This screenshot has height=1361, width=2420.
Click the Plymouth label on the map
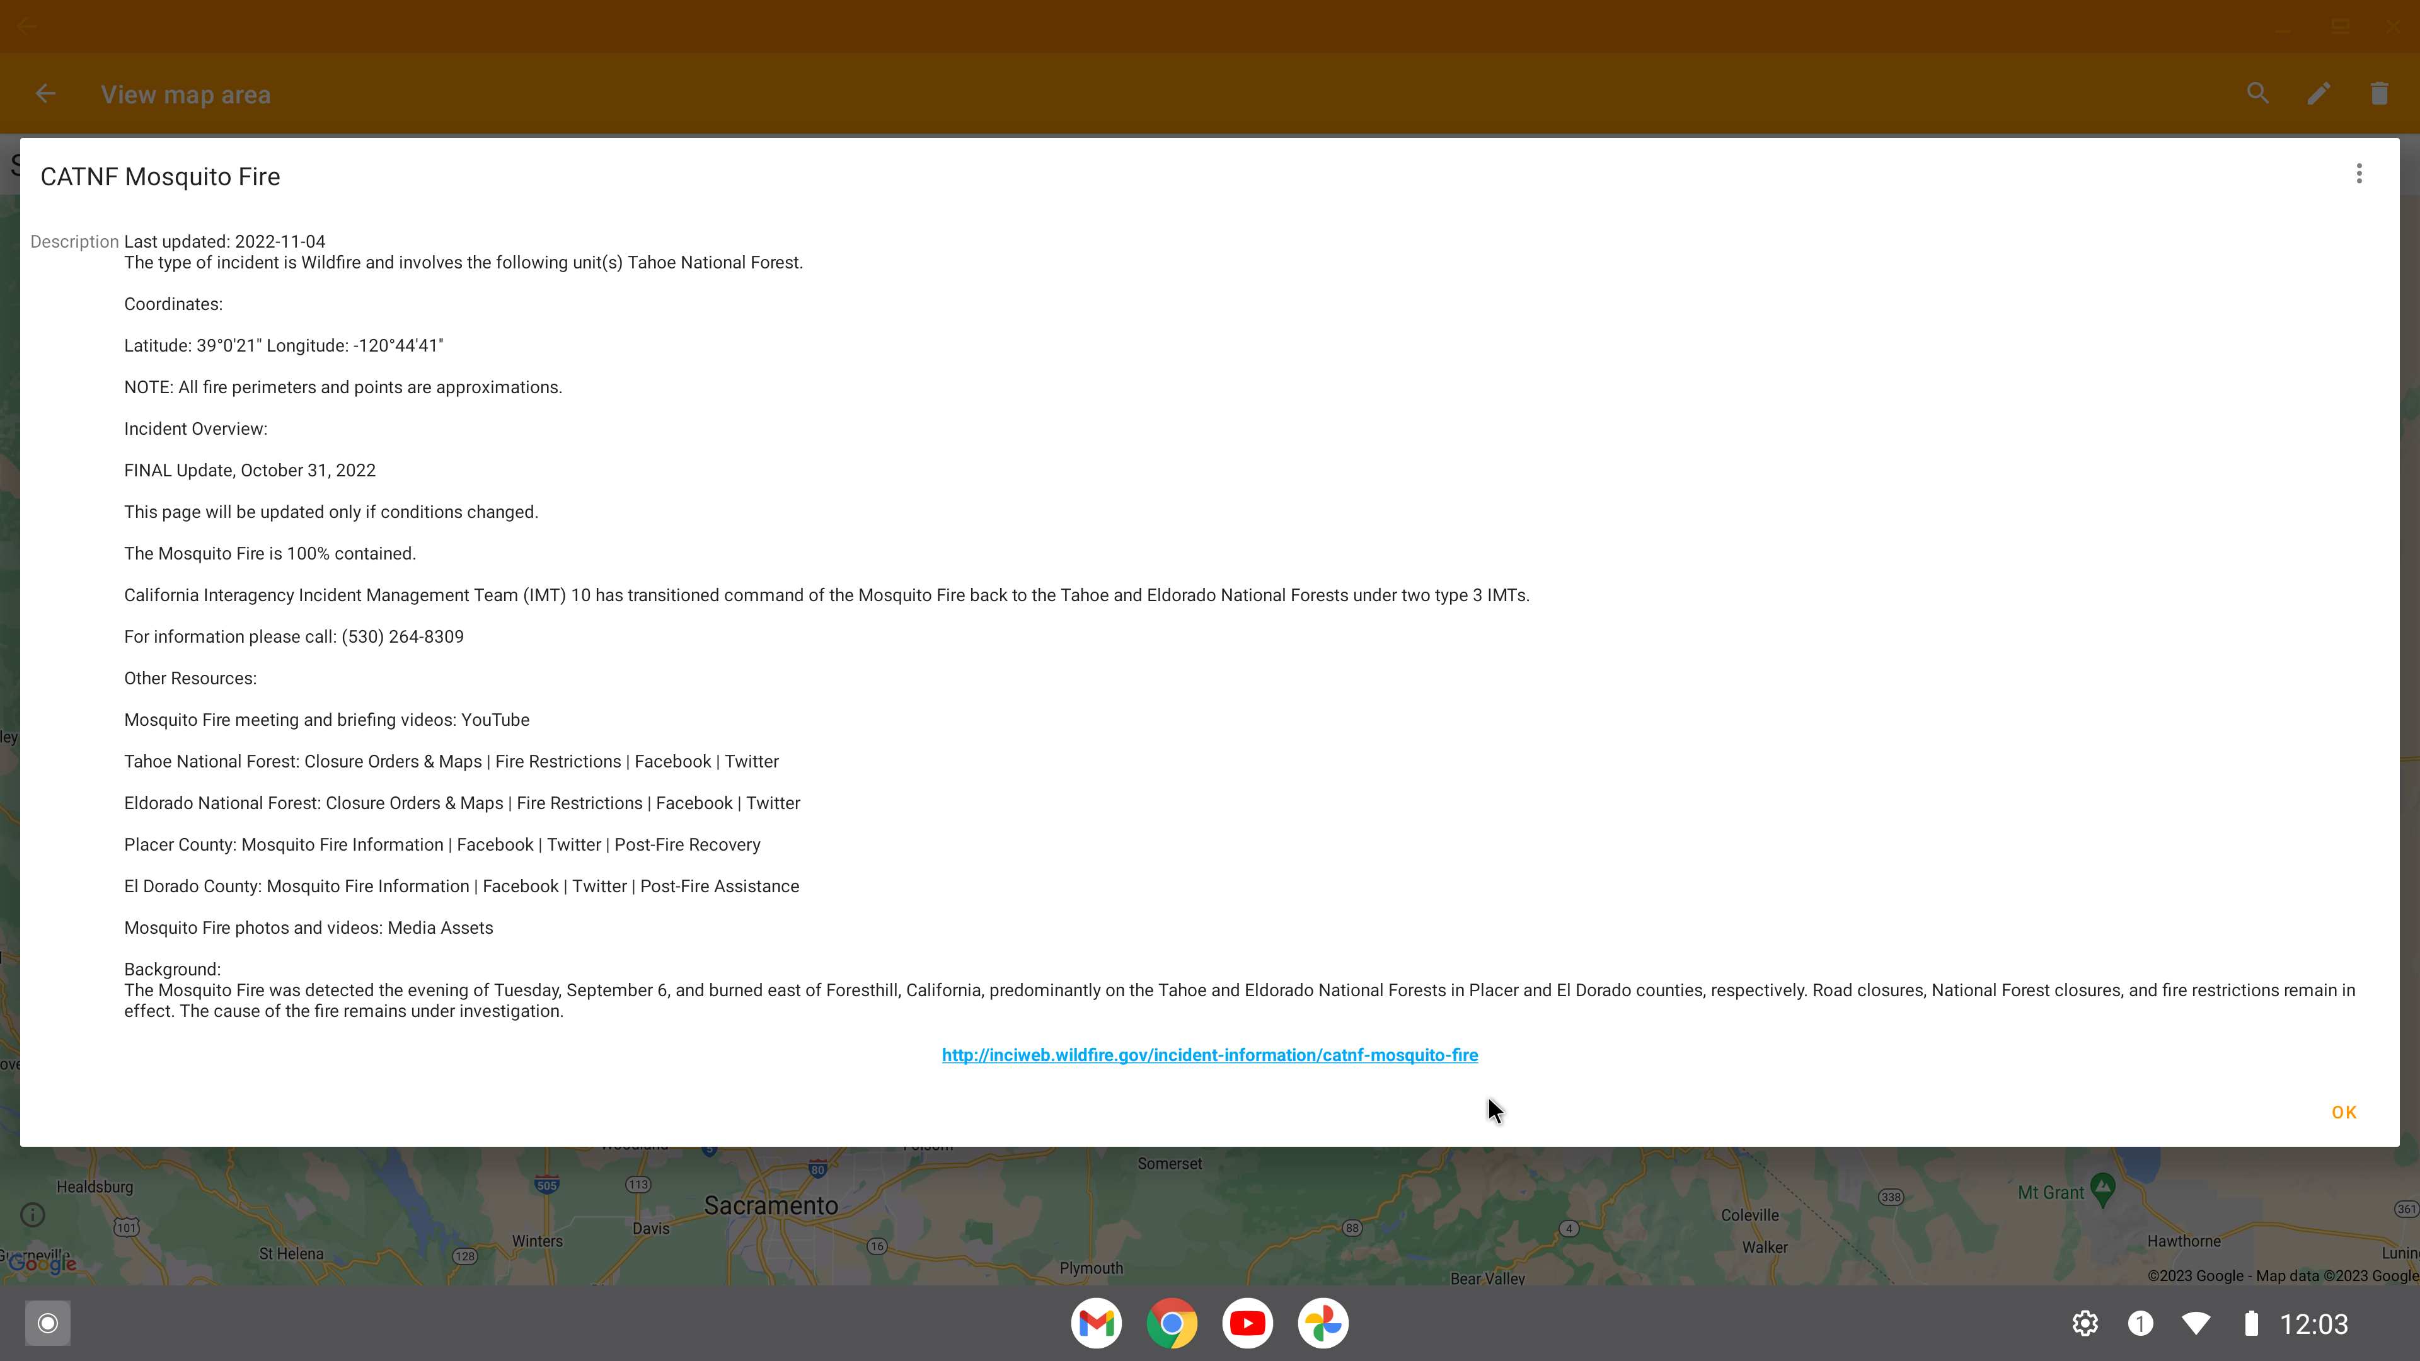click(1091, 1268)
